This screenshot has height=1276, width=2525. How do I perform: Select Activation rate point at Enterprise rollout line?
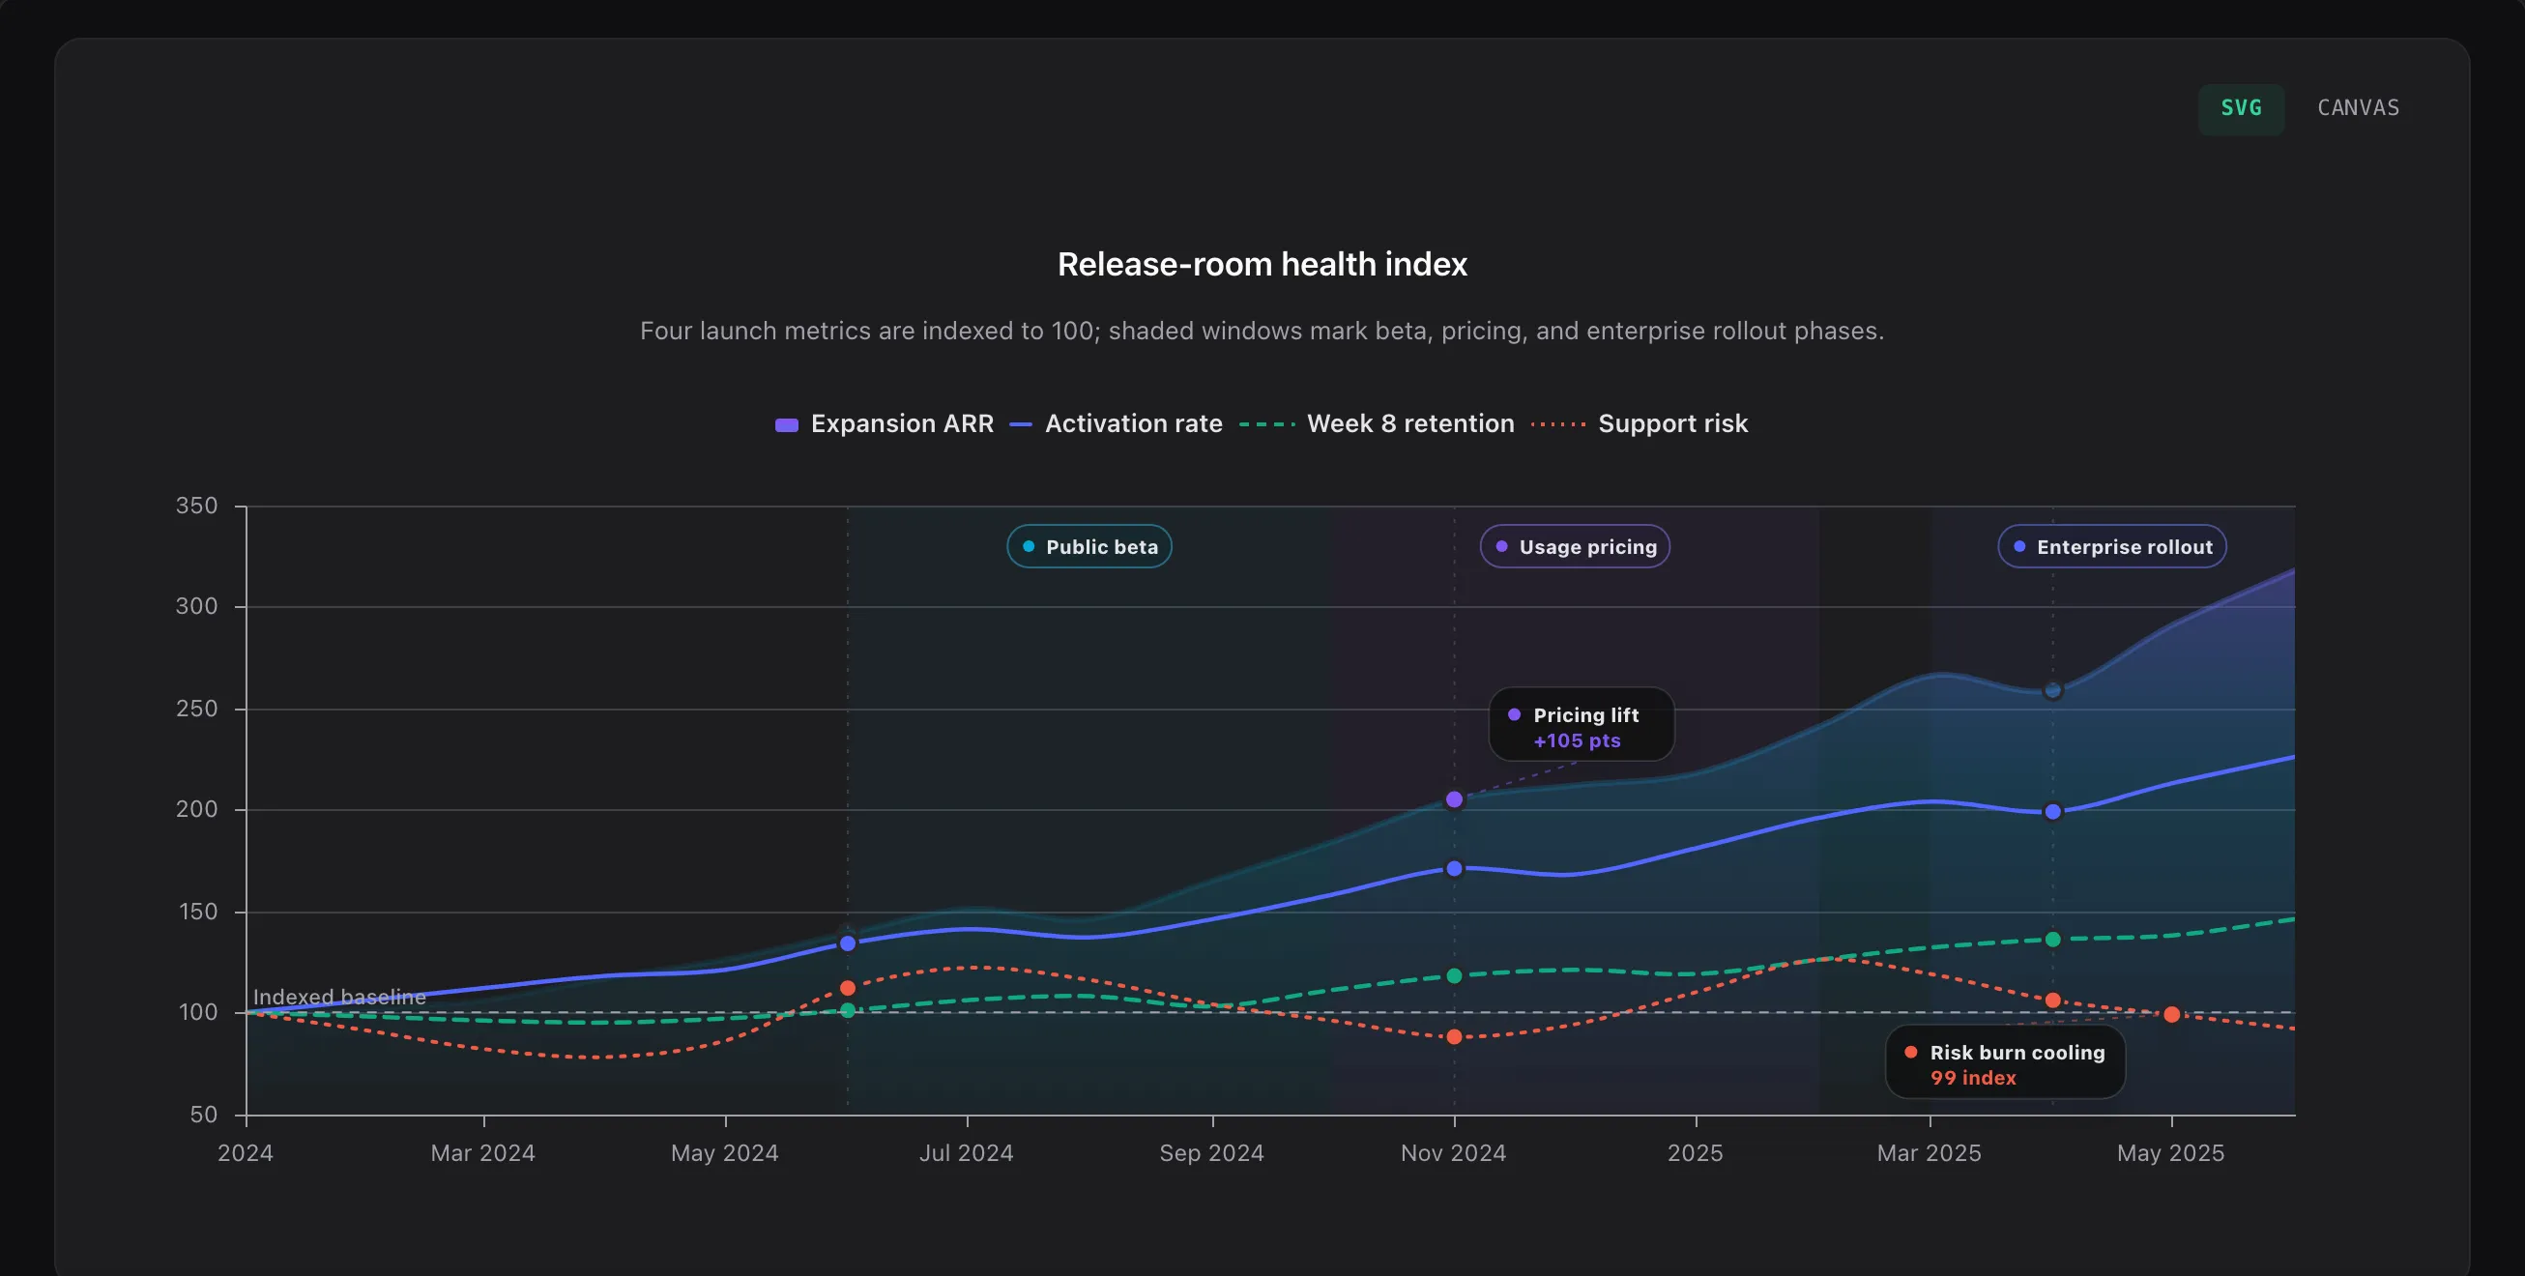tap(2052, 812)
